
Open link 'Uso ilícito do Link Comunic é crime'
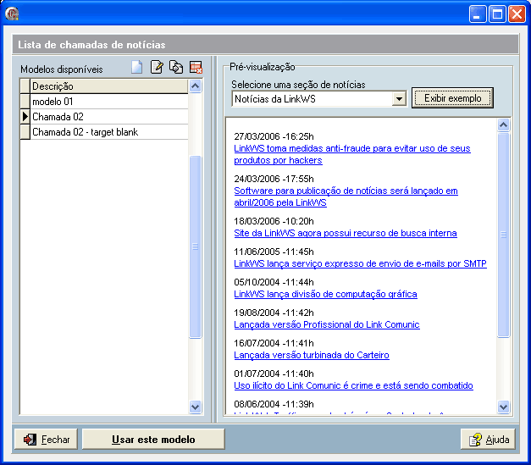tap(353, 385)
